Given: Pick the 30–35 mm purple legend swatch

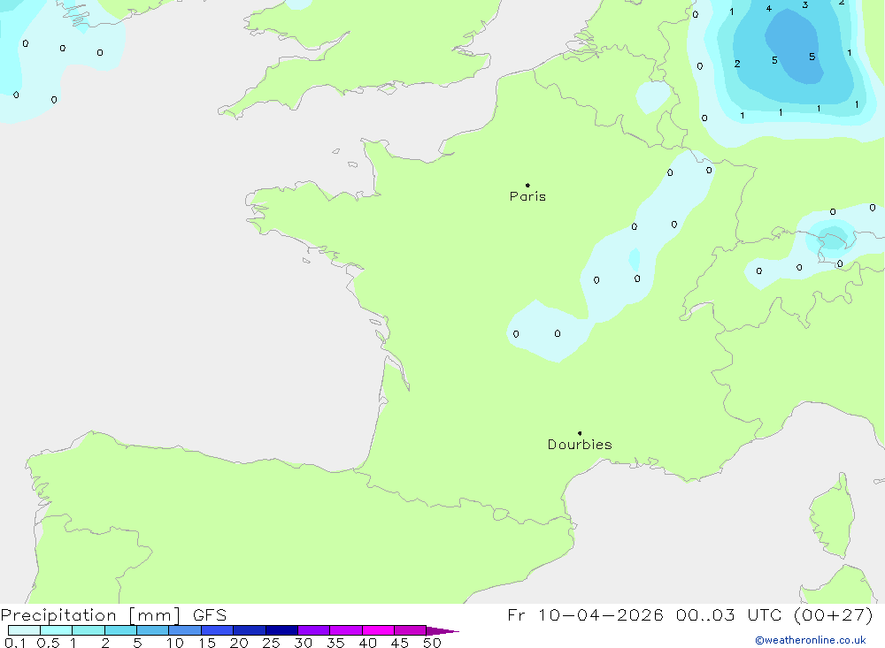Looking at the screenshot, I should [314, 630].
